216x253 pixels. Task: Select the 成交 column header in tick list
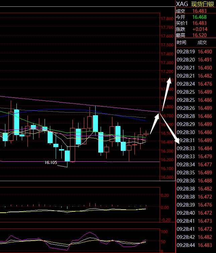tap(202, 42)
